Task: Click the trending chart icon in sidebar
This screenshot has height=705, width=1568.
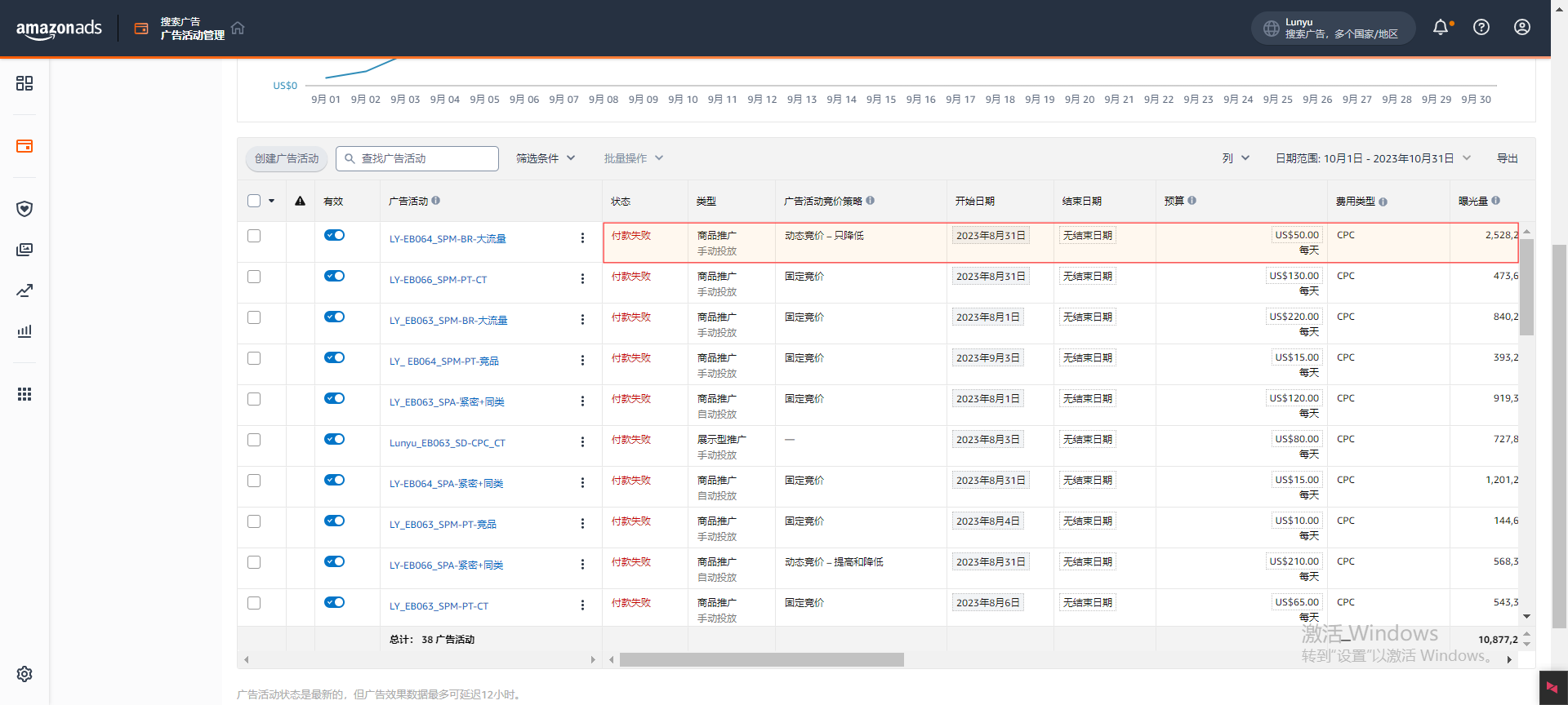Action: tap(24, 290)
